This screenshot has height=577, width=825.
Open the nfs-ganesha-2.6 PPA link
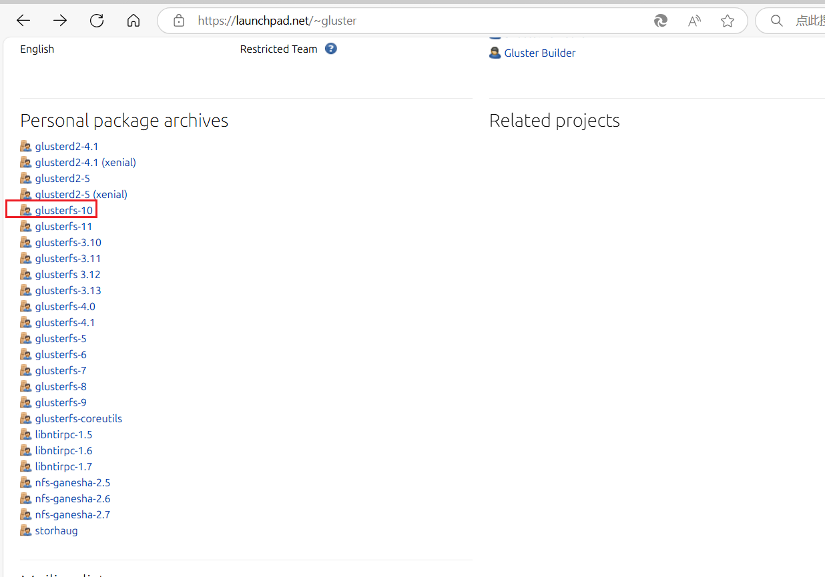pos(73,498)
